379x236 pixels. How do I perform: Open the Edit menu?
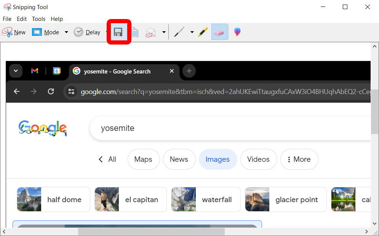22,19
